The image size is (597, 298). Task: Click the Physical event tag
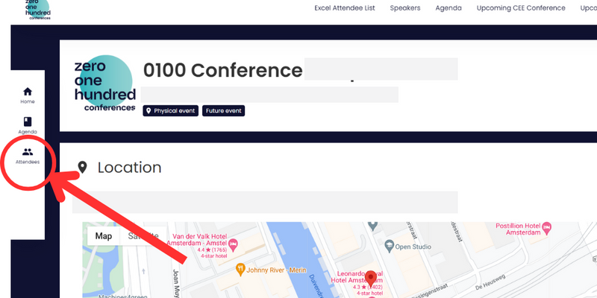click(171, 111)
